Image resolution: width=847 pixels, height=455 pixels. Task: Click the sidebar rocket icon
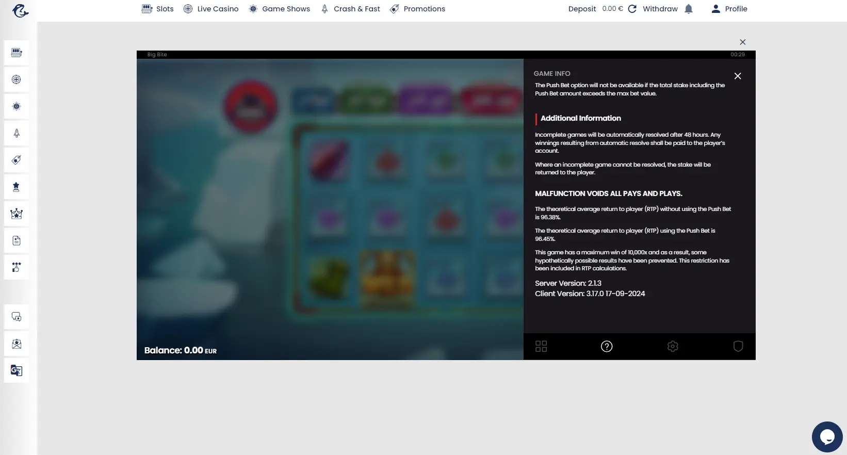click(x=17, y=133)
